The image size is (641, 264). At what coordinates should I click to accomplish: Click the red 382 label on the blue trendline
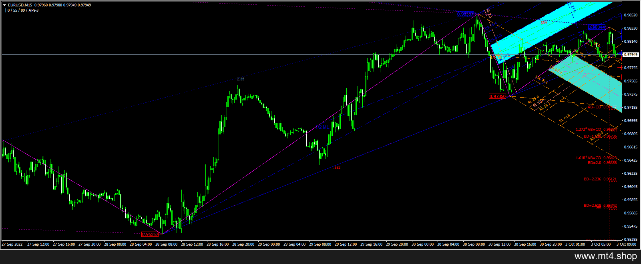coord(337,168)
